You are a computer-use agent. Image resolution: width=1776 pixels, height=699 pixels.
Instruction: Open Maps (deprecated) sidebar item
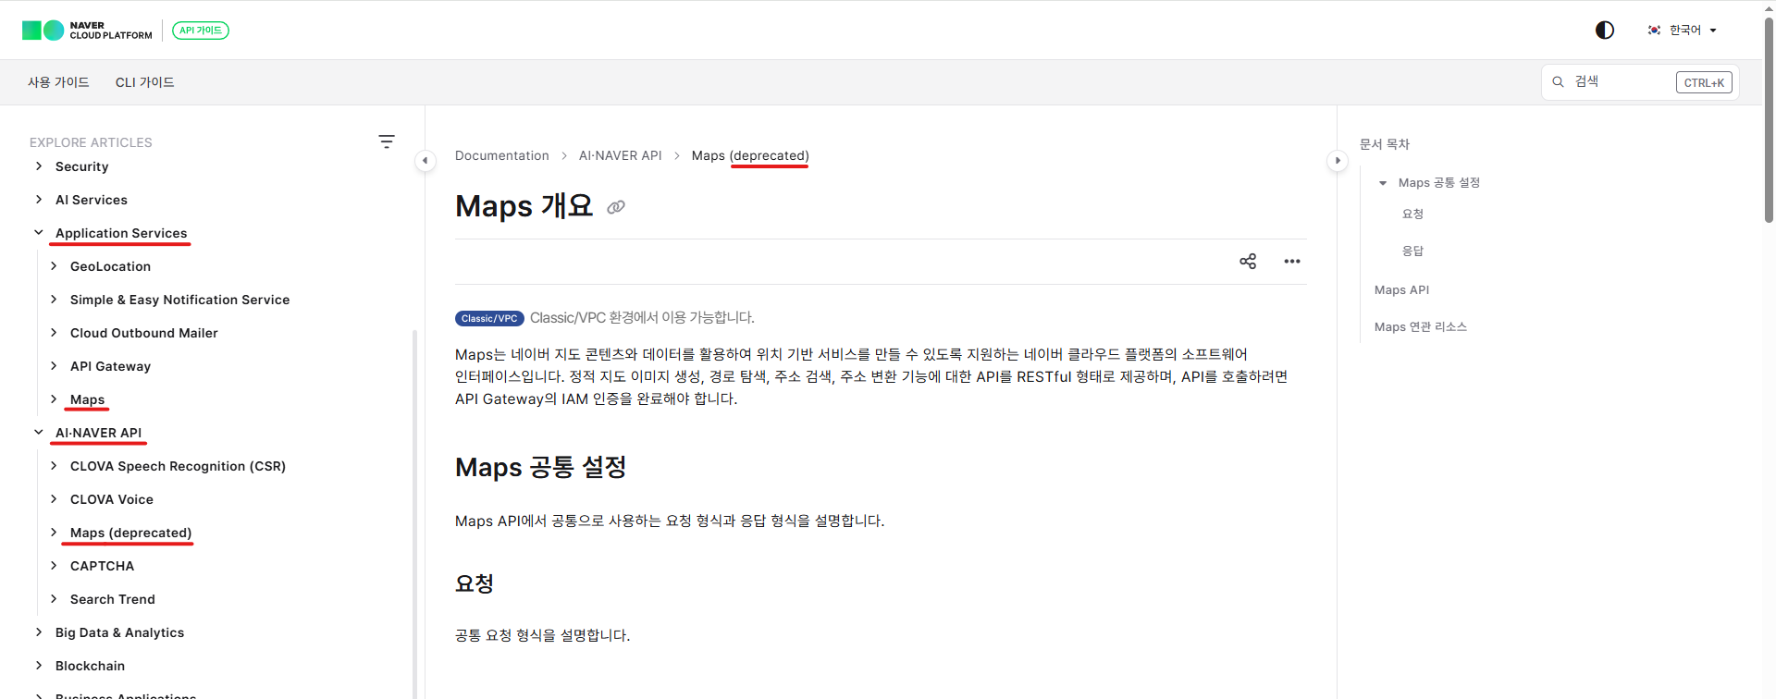pyautogui.click(x=131, y=533)
